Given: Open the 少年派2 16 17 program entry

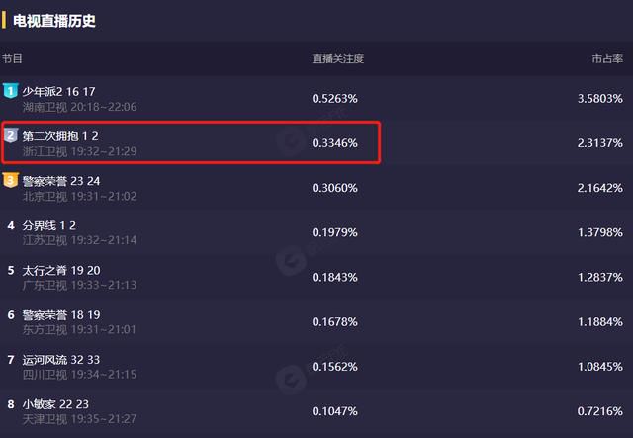Looking at the screenshot, I should tap(58, 92).
